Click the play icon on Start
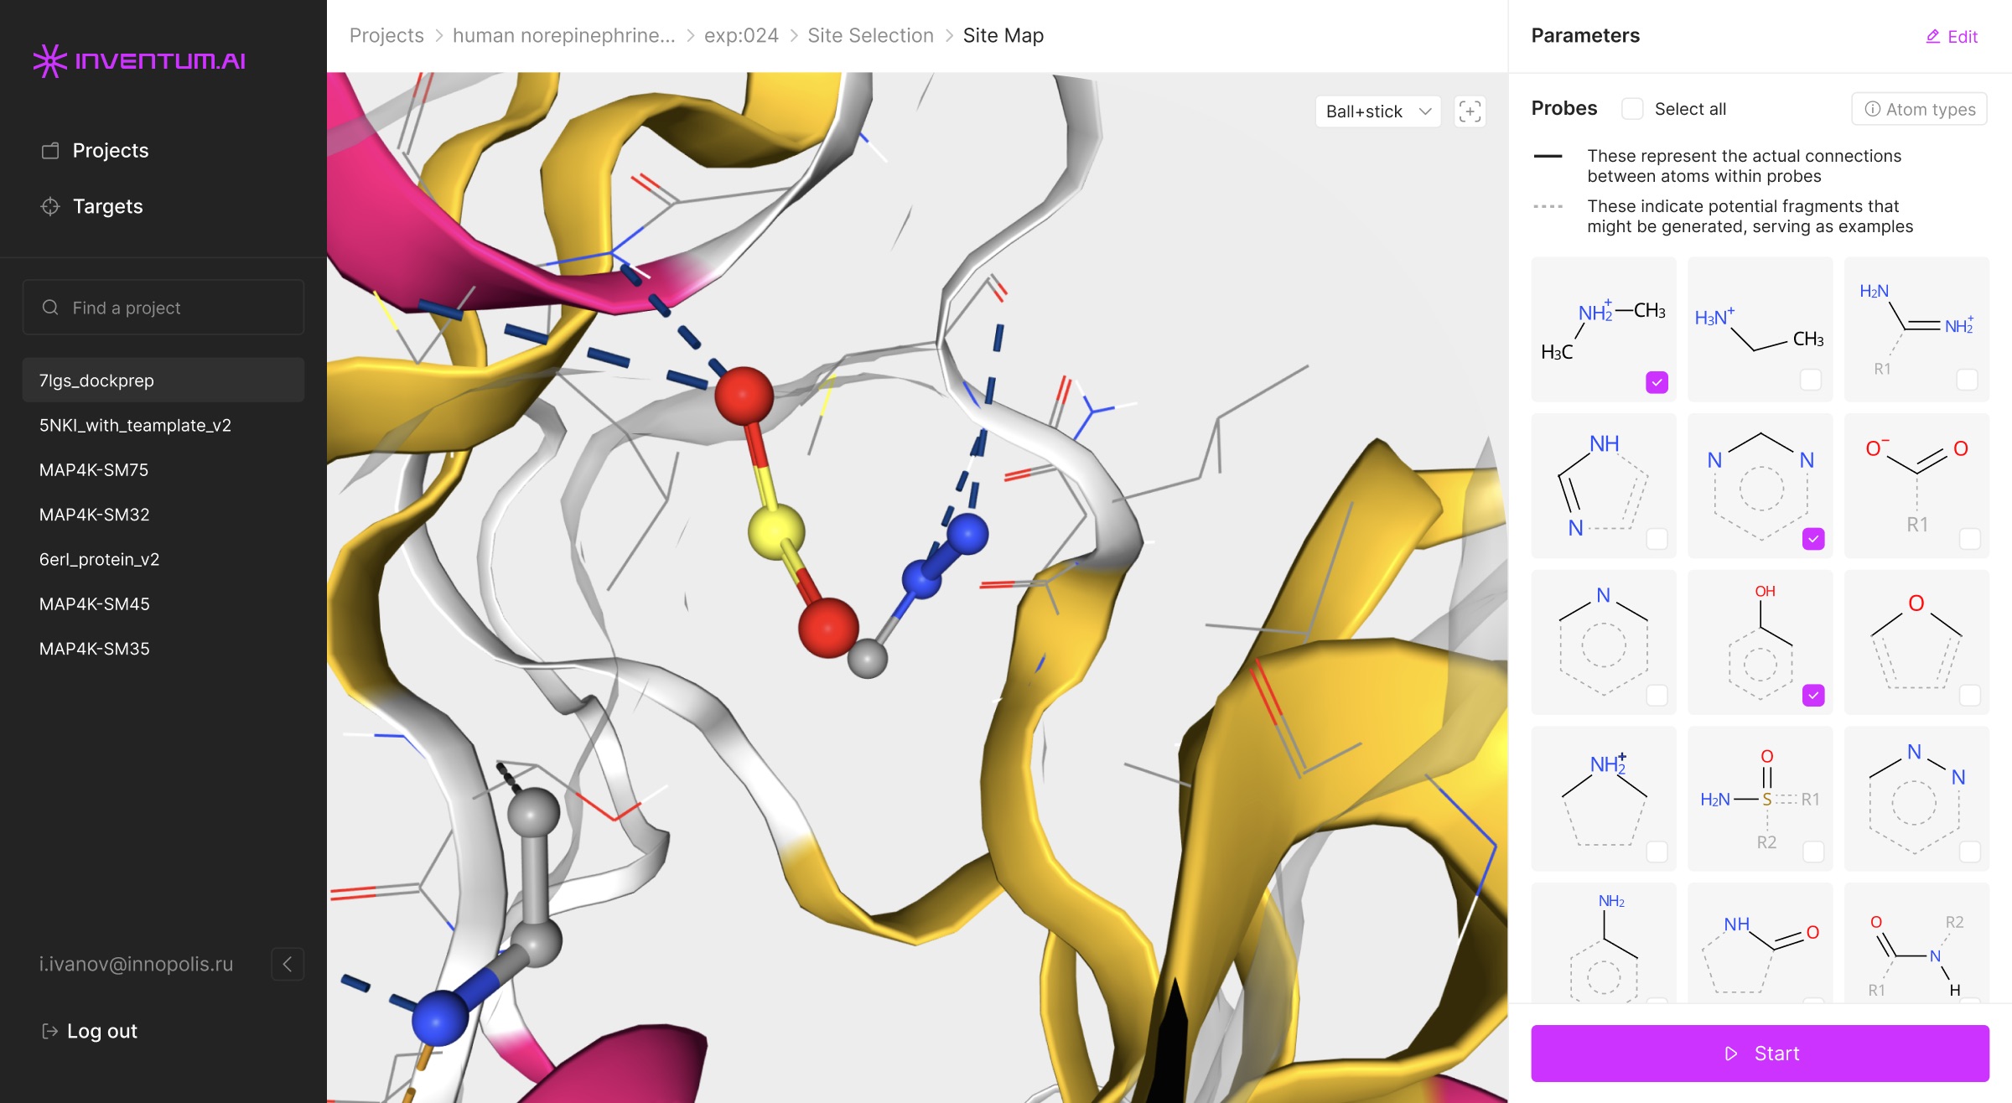Viewport: 2012px width, 1103px height. pos(1731,1054)
